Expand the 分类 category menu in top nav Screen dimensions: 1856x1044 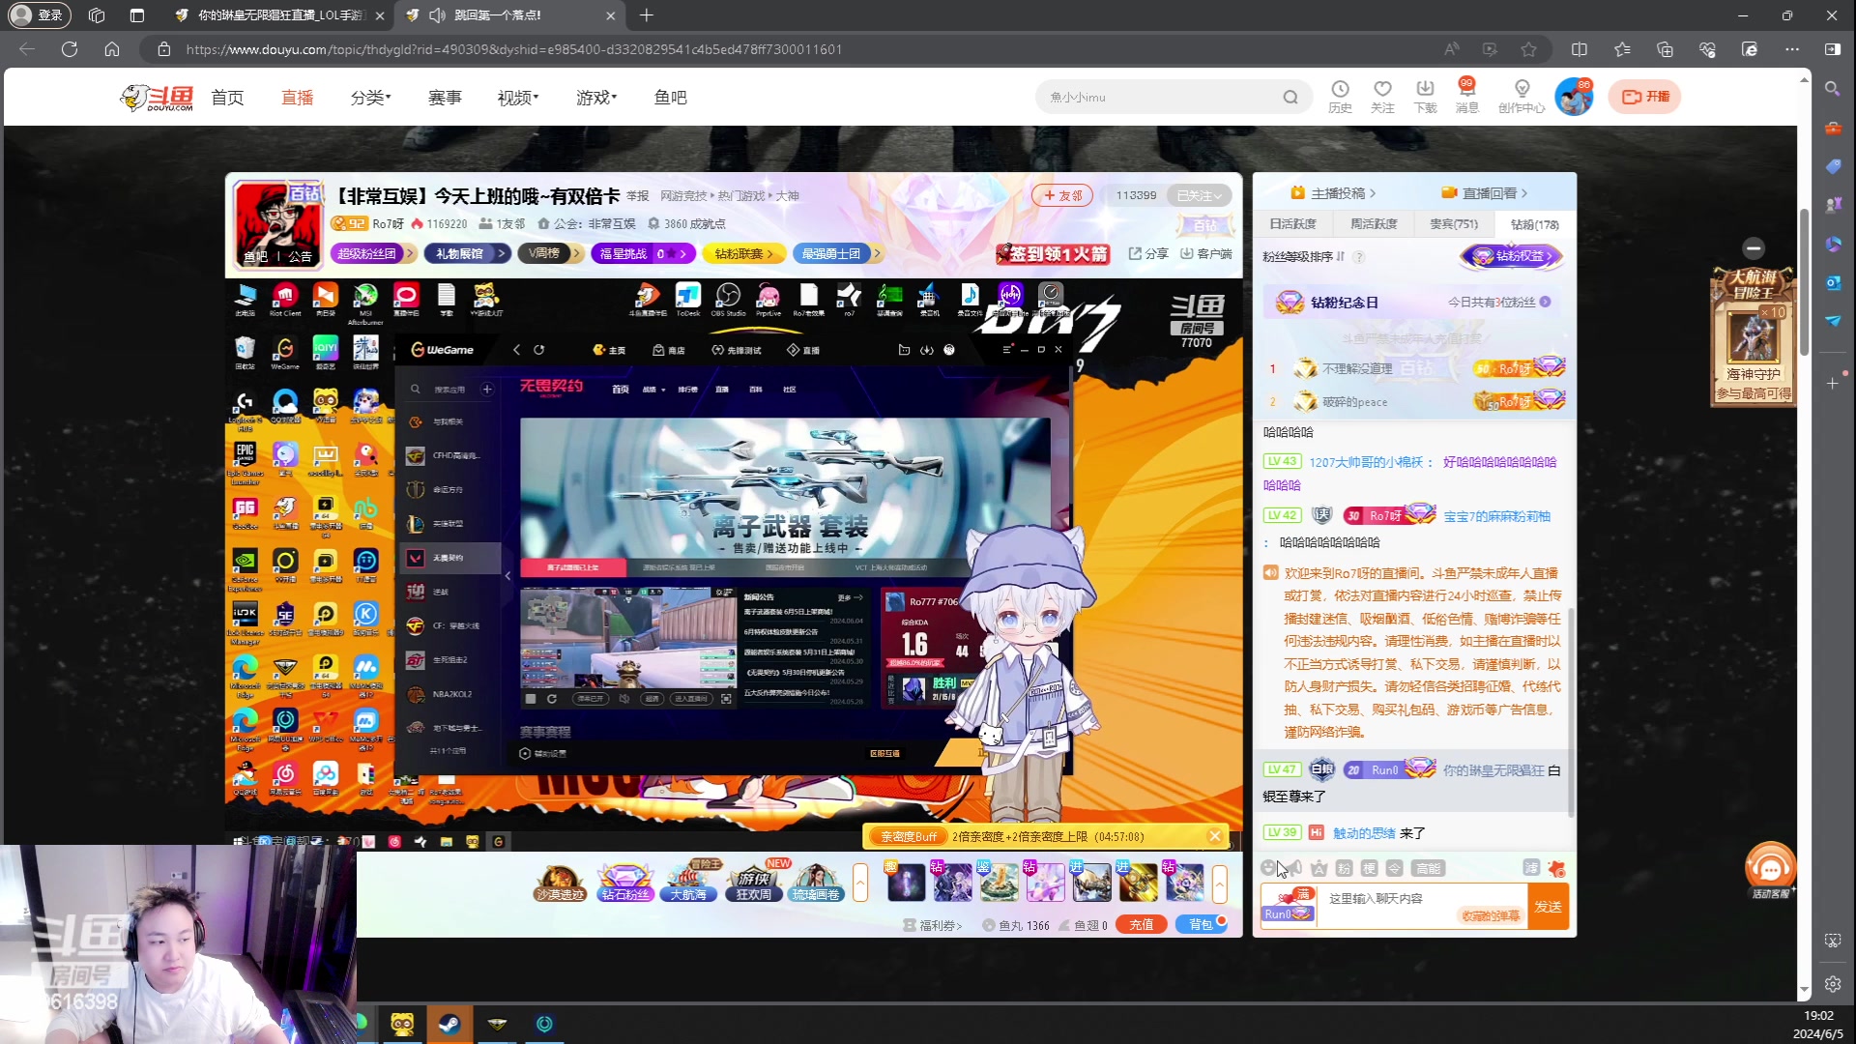[370, 97]
